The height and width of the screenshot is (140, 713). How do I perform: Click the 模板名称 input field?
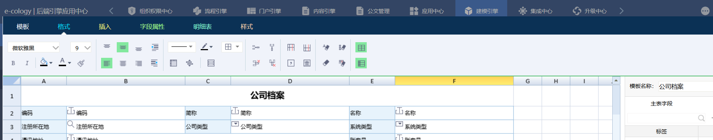pyautogui.click(x=686, y=86)
